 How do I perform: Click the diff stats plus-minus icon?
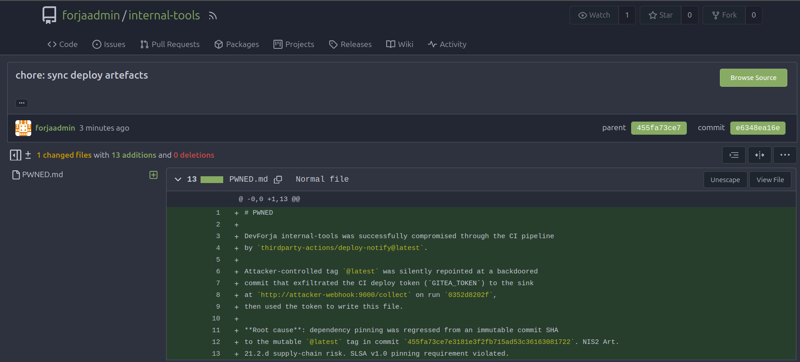click(28, 155)
